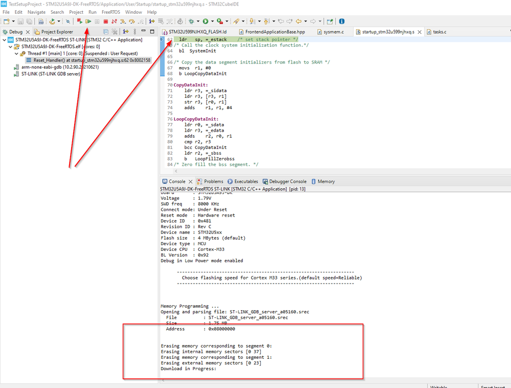This screenshot has width=511, height=388.
Task: Open the FreeRTOS menu
Action: (x=110, y=12)
